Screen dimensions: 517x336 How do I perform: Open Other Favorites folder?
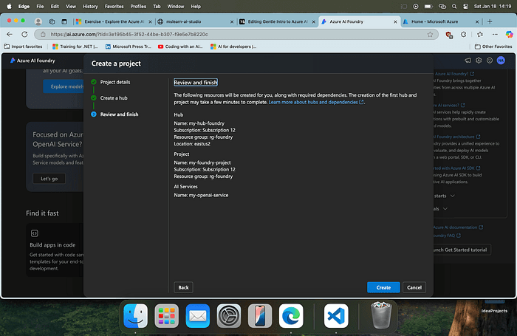tap(493, 47)
